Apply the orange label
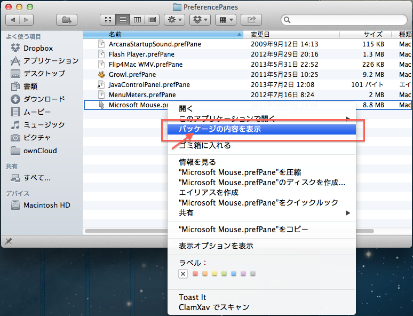 (205, 274)
